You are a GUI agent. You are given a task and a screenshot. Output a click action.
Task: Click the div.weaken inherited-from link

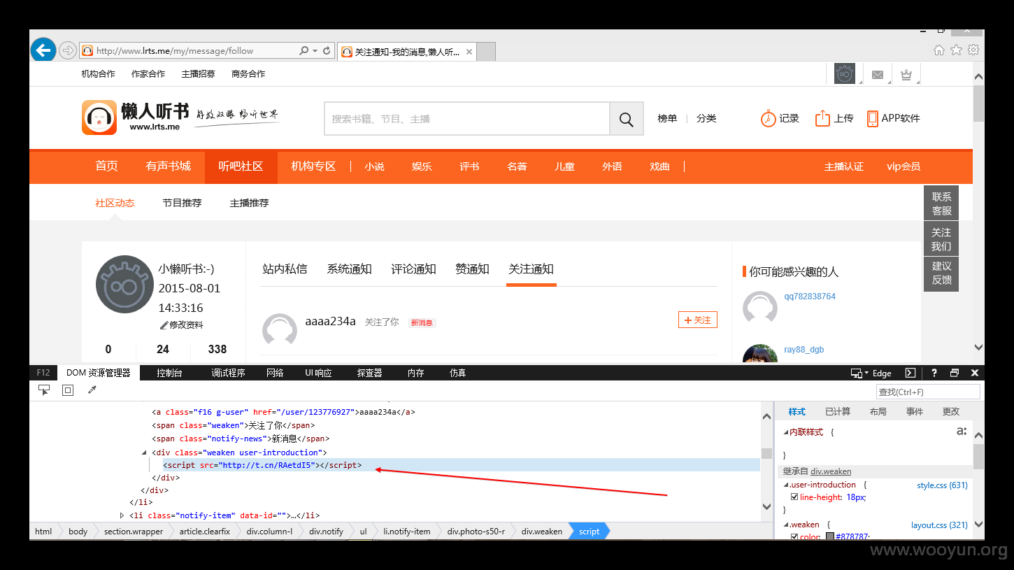[x=831, y=471]
